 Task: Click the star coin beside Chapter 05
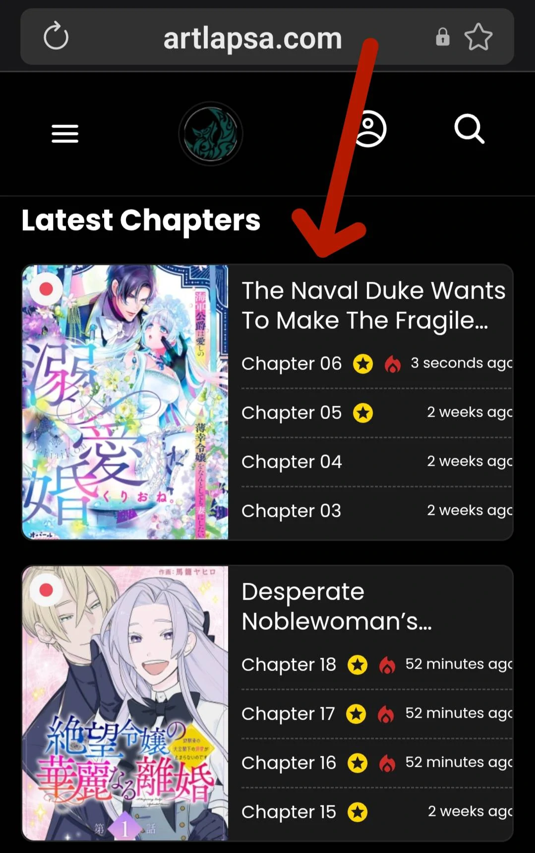(363, 413)
